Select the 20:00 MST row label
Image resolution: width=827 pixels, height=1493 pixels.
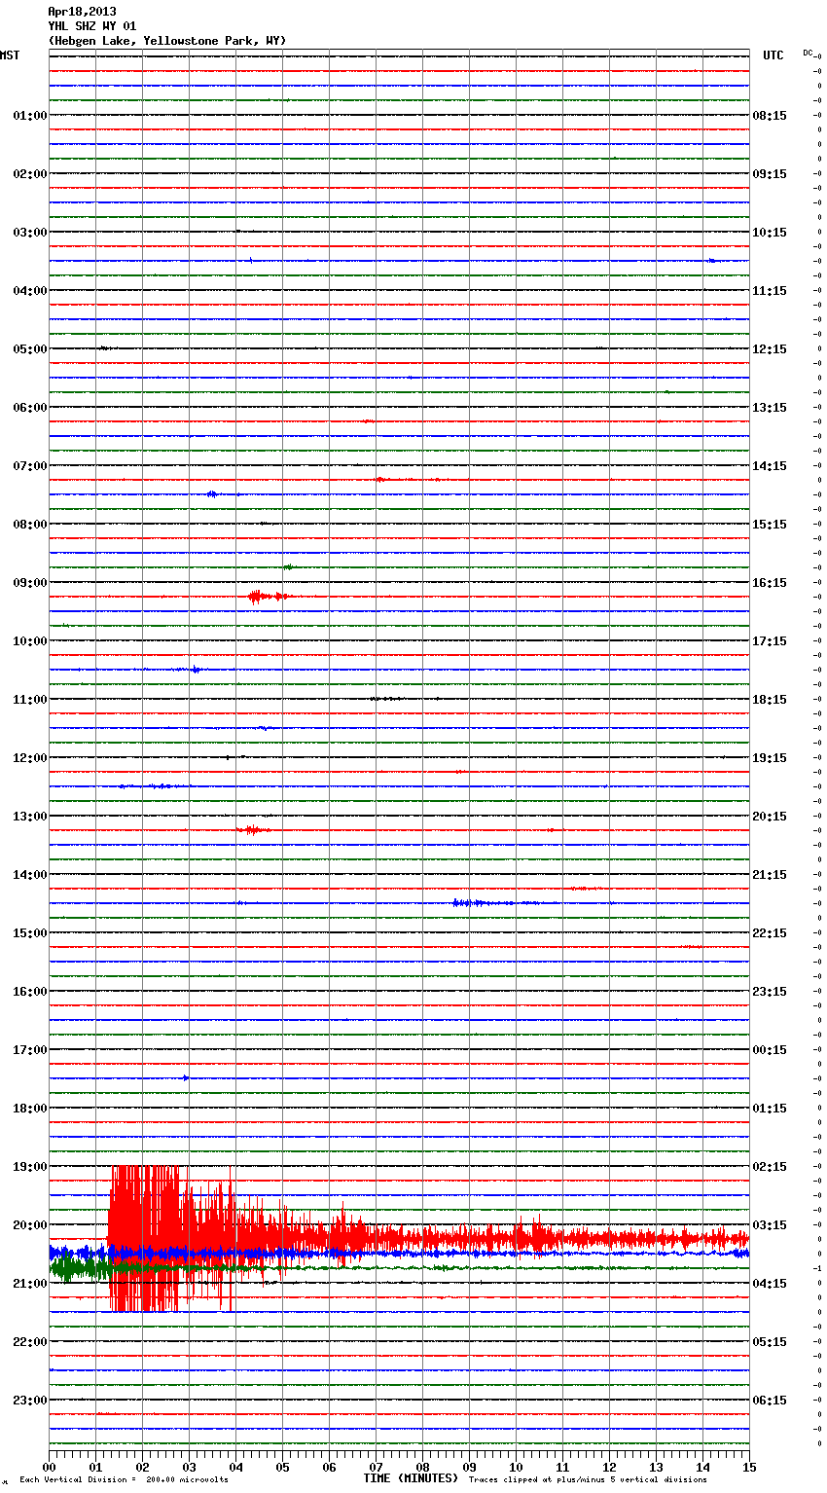(x=29, y=1225)
